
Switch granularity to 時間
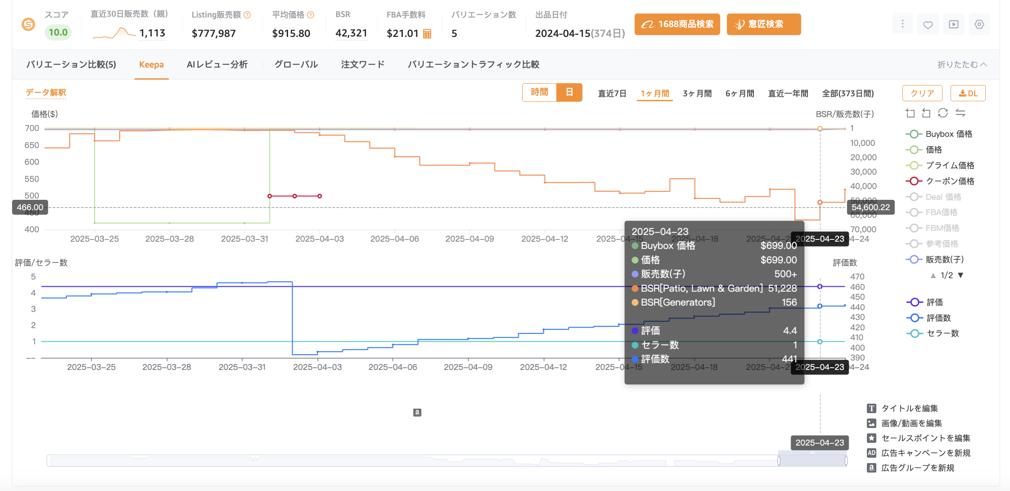[539, 93]
